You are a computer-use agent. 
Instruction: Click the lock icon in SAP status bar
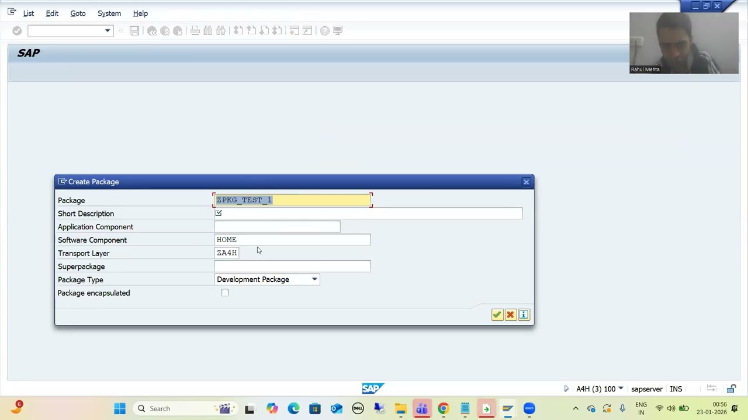pyautogui.click(x=731, y=388)
